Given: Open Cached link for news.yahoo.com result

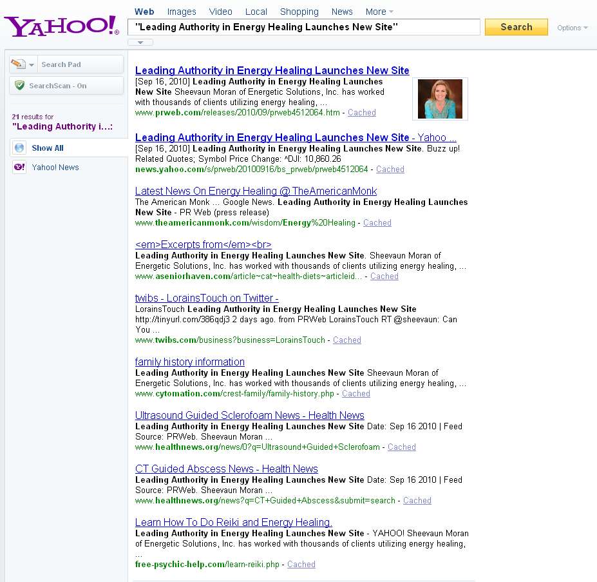Looking at the screenshot, I should coord(390,170).
